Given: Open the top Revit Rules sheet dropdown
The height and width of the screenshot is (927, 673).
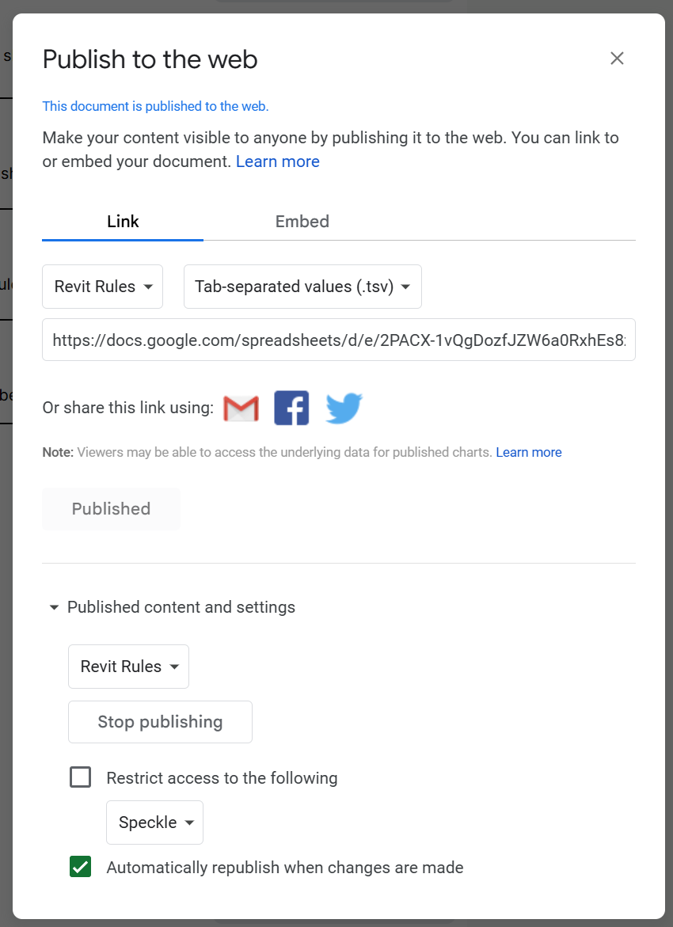Looking at the screenshot, I should click(102, 287).
